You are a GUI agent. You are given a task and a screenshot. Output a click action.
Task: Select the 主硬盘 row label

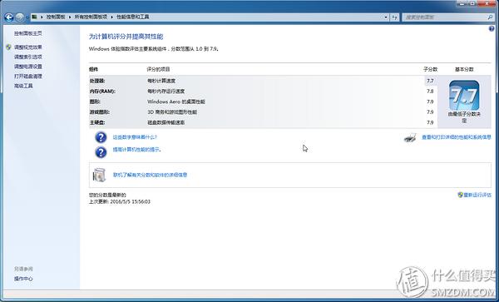click(x=97, y=122)
